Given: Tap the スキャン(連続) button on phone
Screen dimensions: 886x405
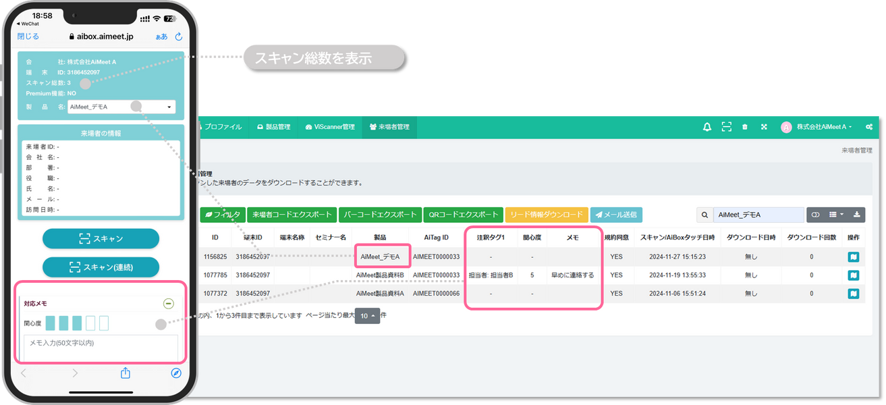Looking at the screenshot, I should pyautogui.click(x=101, y=267).
